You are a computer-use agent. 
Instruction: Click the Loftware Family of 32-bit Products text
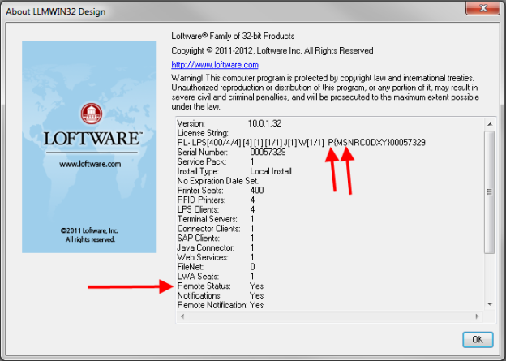[x=233, y=36]
